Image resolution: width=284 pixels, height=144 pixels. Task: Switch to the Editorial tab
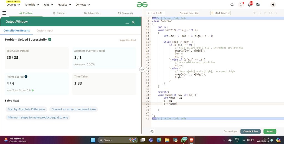[59, 13]
